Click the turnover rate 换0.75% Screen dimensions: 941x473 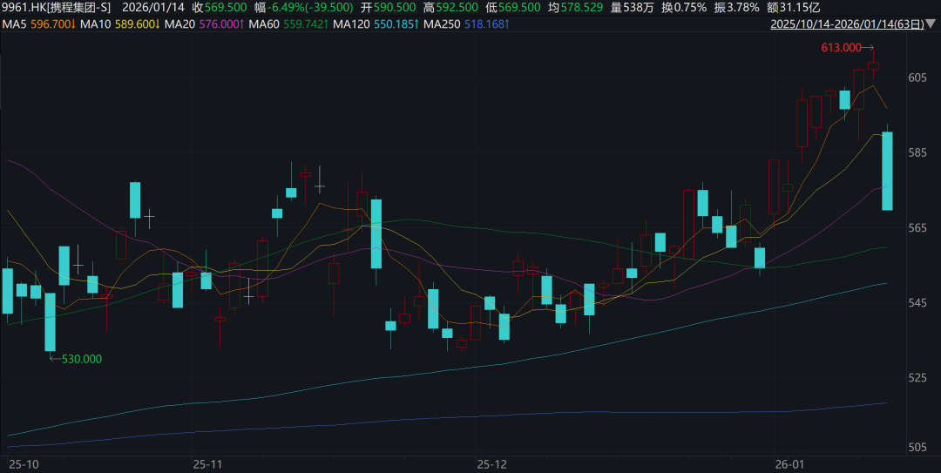tap(684, 8)
